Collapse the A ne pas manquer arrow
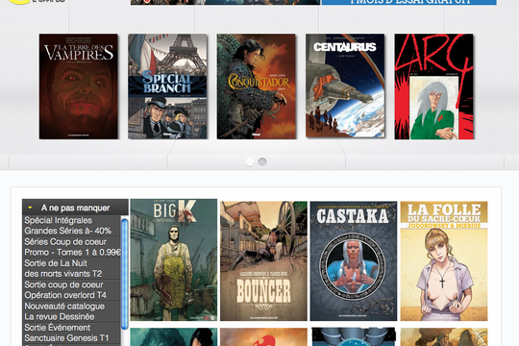 pos(30,208)
